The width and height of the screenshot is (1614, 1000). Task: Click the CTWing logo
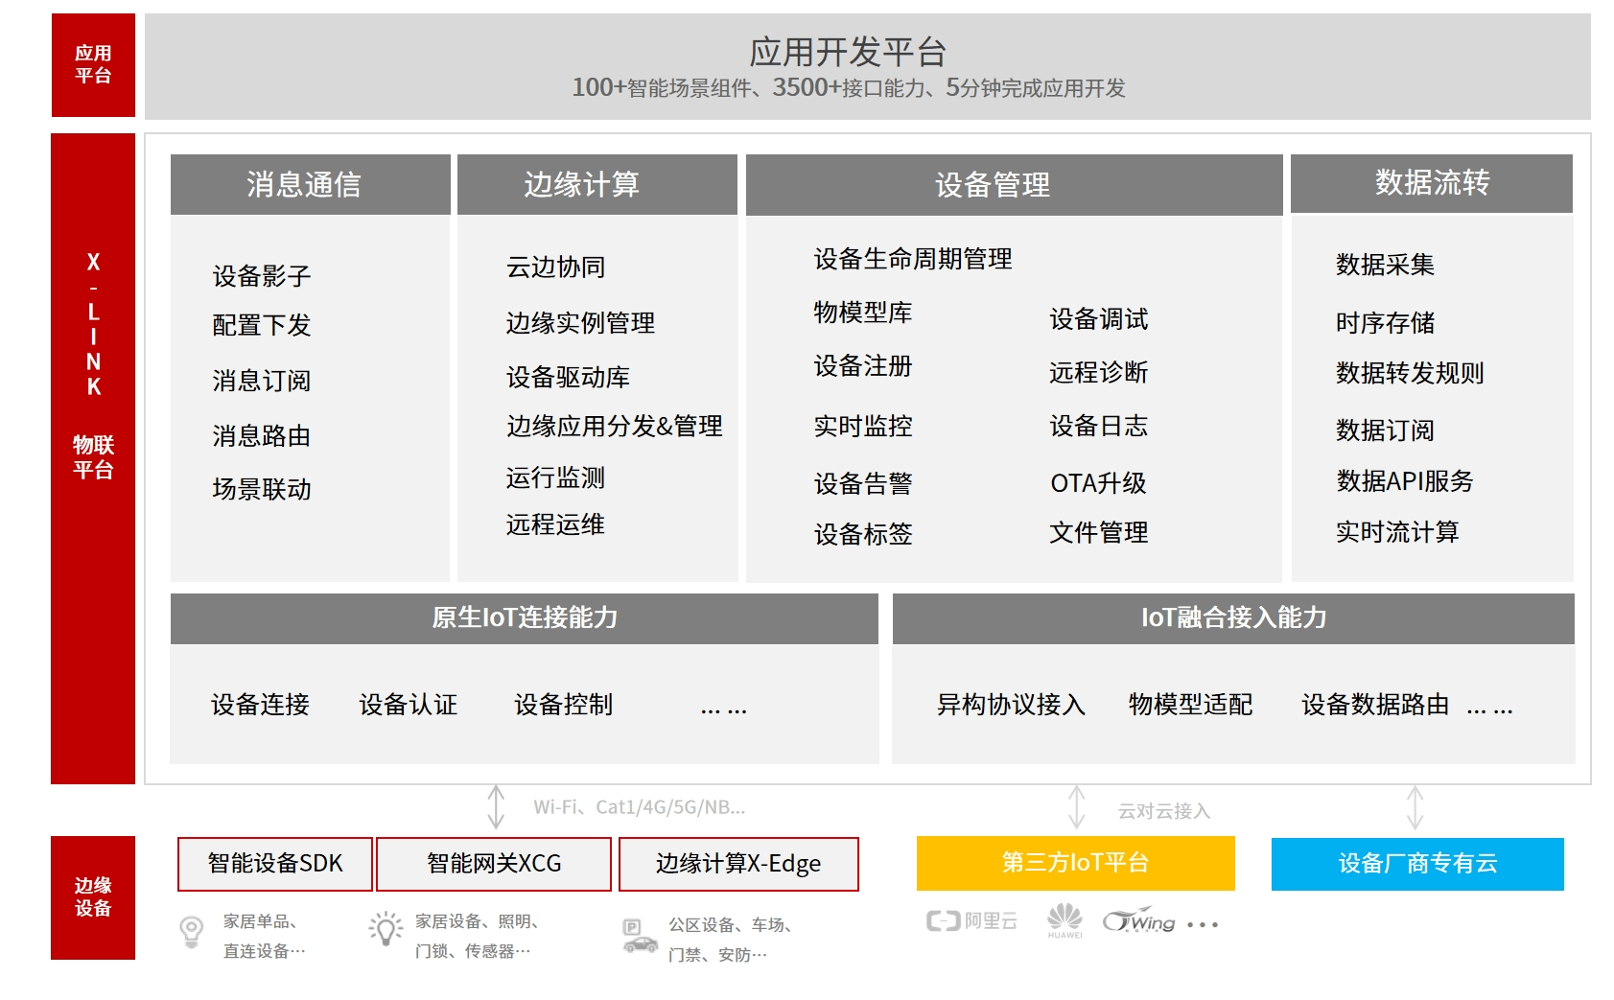click(1138, 921)
